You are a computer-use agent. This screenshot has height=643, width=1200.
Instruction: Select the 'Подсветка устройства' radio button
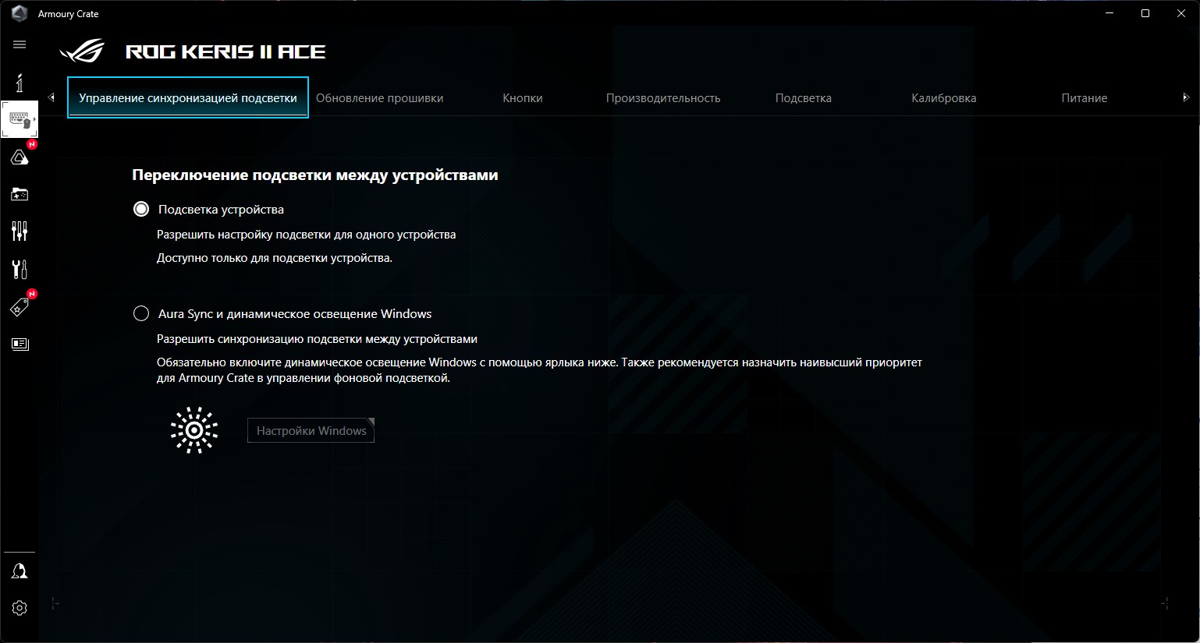141,209
